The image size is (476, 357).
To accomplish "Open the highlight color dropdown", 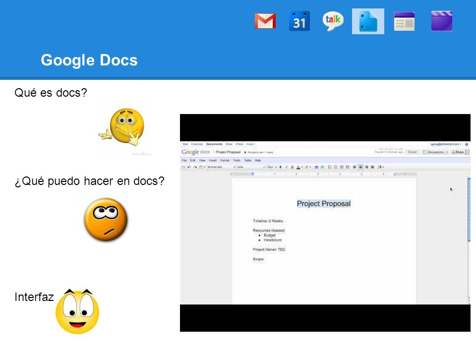I will click(x=308, y=167).
